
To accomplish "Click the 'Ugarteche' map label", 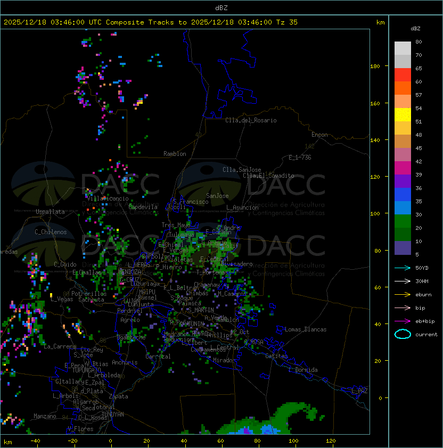I will point(132,337).
